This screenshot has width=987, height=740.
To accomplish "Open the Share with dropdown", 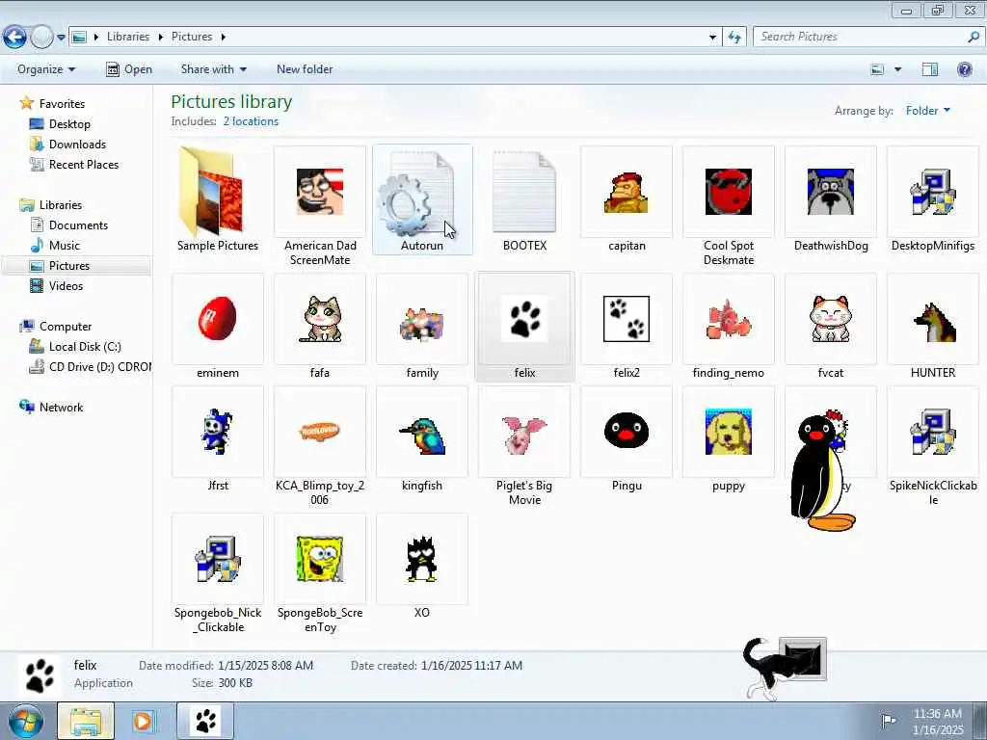I will 213,69.
